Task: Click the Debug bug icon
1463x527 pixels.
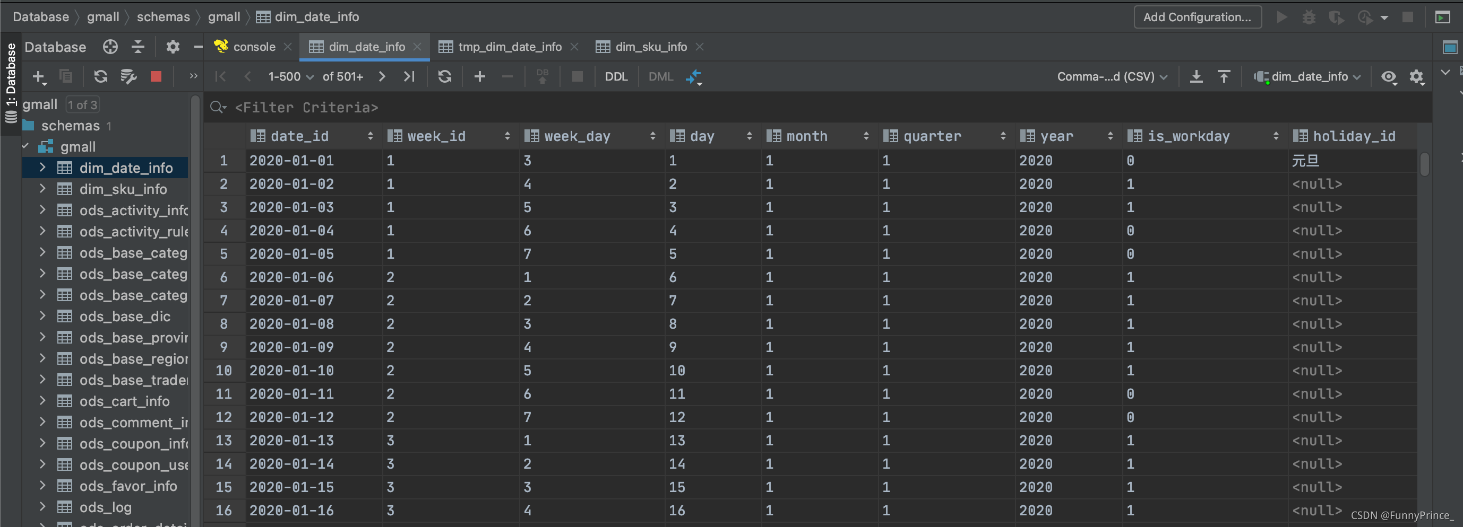Action: (1309, 17)
